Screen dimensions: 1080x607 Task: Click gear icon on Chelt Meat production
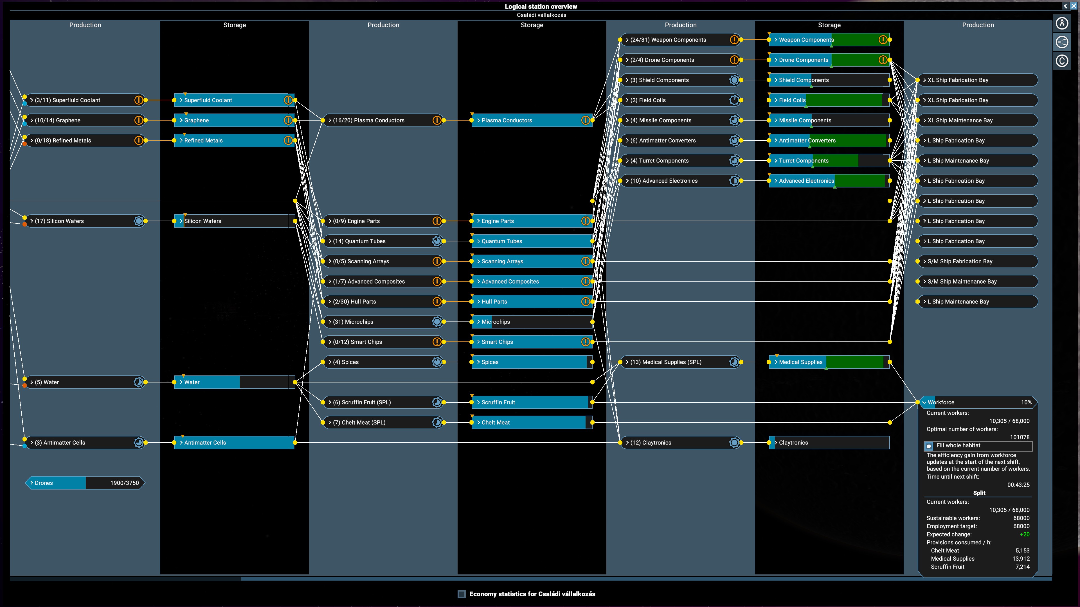tap(437, 422)
